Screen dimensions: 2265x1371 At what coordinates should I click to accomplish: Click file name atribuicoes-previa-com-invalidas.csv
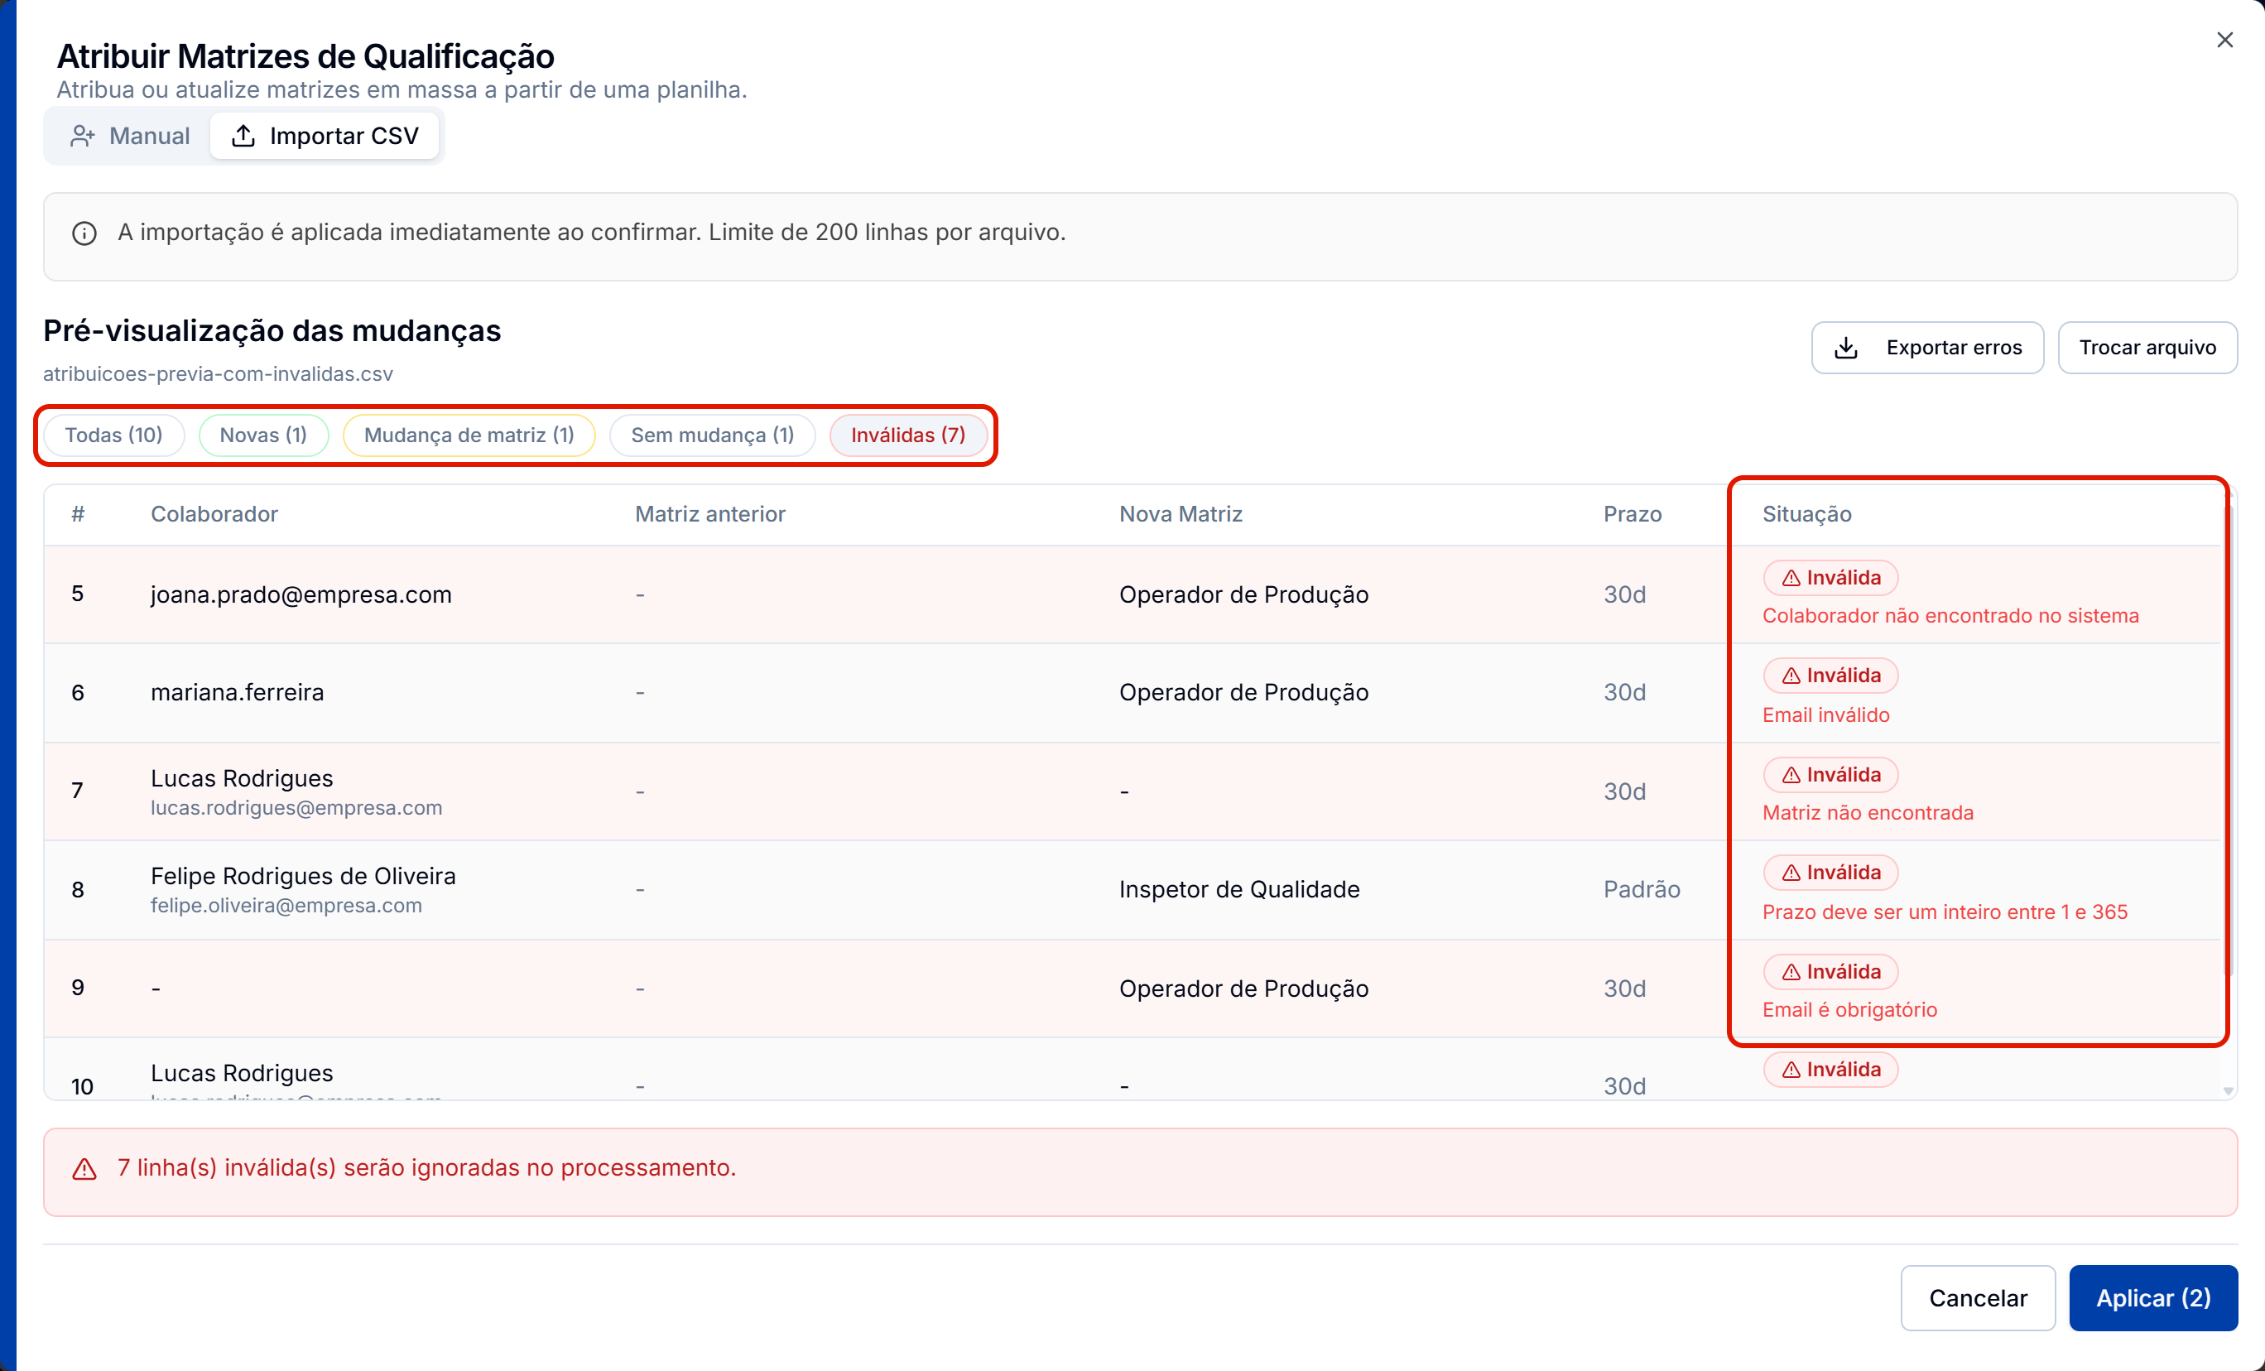coord(218,374)
